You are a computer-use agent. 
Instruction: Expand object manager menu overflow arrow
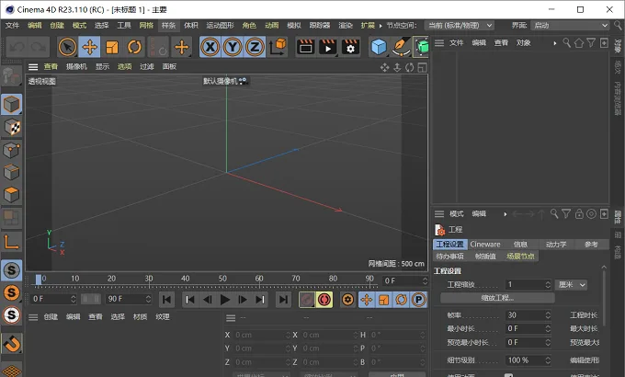pos(555,43)
